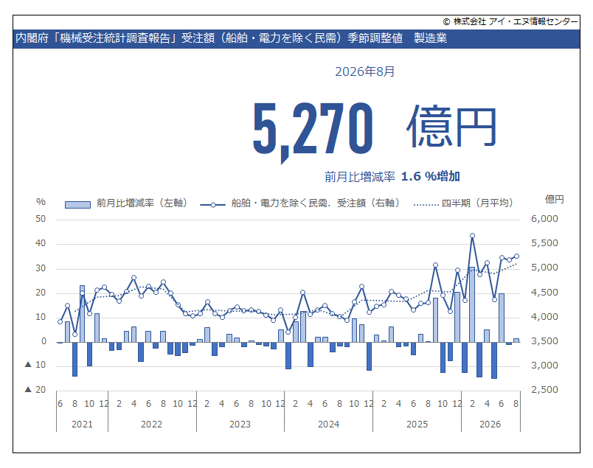Click the right axis value 3,500

coord(544,341)
